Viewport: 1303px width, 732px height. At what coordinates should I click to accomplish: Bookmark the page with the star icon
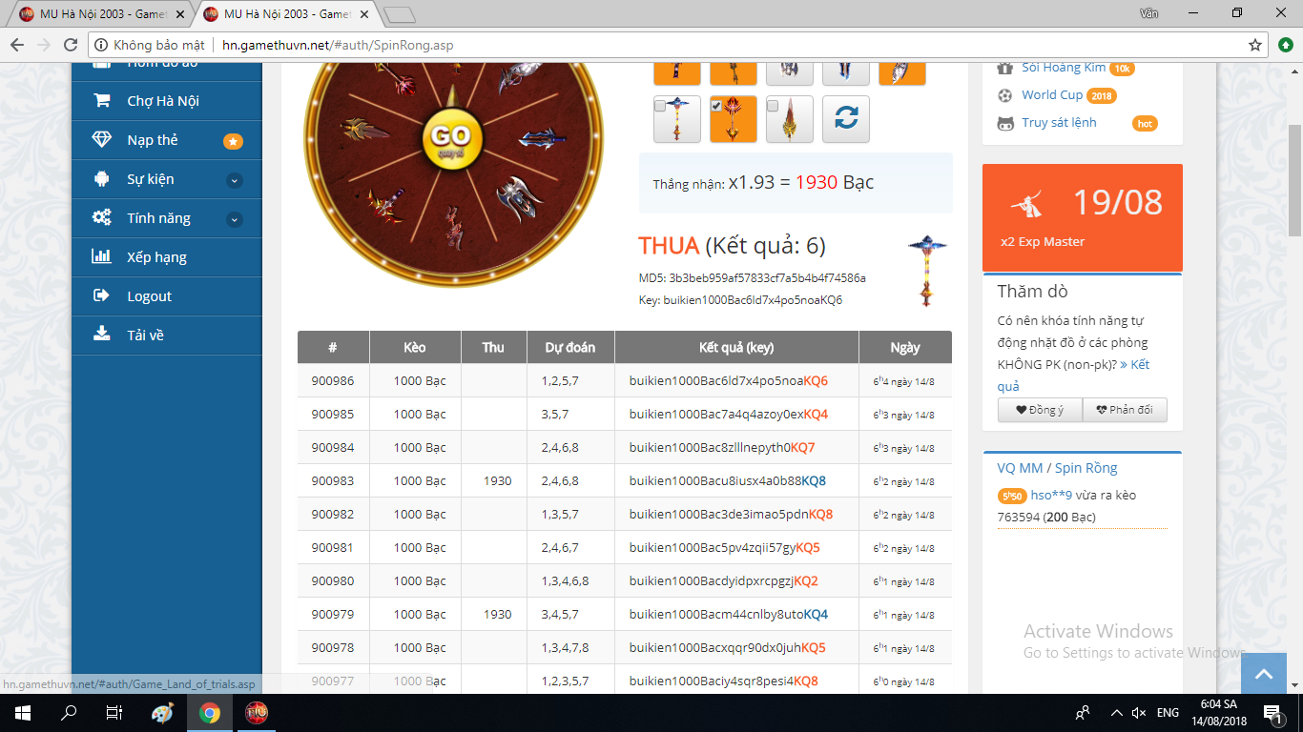pyautogui.click(x=1255, y=45)
